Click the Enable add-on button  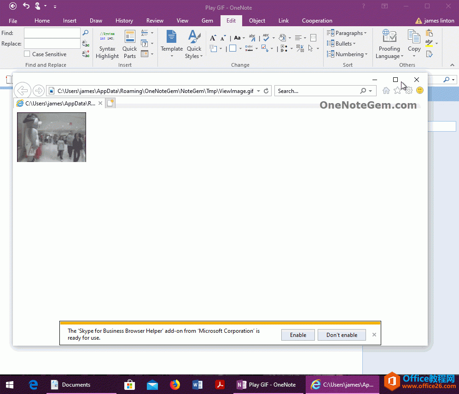tap(298, 335)
